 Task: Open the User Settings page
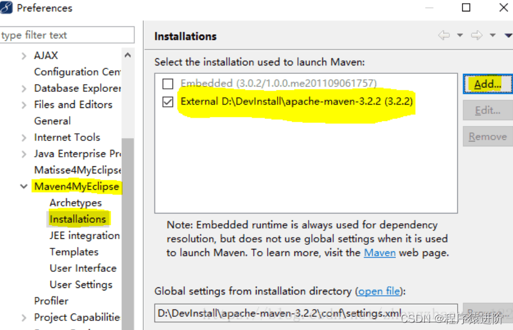point(81,284)
